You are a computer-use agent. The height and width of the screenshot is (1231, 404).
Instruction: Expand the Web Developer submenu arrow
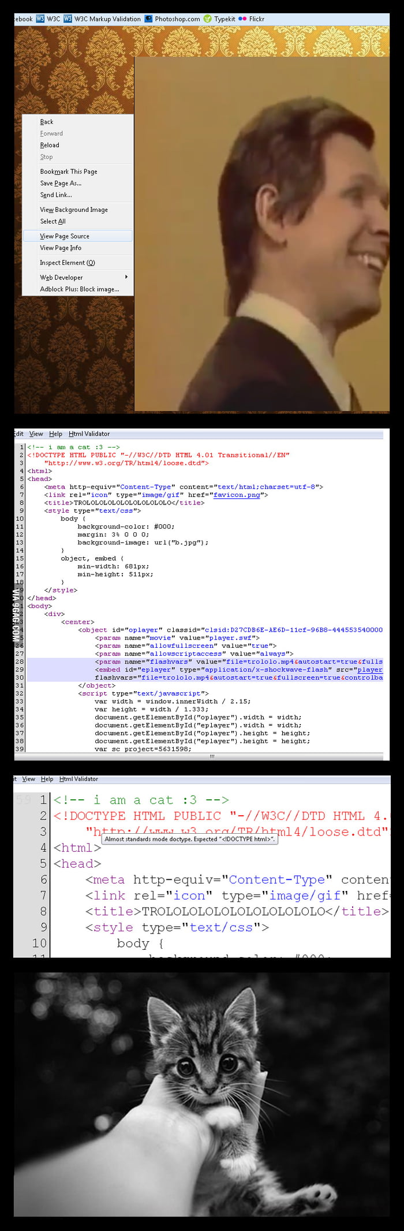coord(126,277)
